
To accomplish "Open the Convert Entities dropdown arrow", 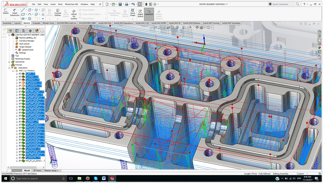I will click(58, 19).
